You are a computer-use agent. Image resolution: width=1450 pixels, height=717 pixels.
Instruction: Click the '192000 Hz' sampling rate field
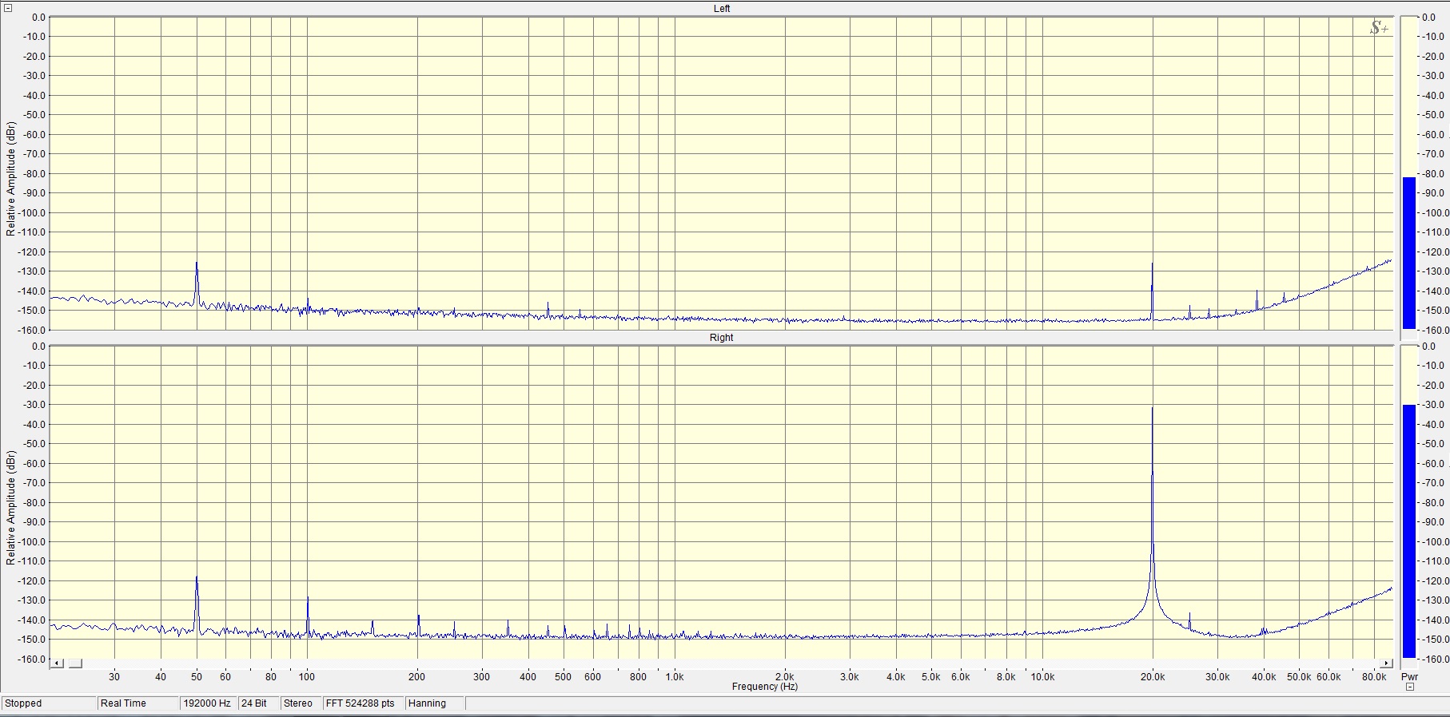207,703
